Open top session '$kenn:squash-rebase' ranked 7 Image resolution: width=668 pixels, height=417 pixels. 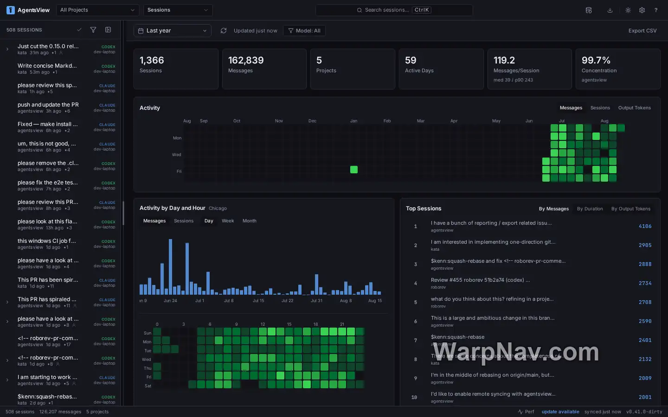coord(530,340)
